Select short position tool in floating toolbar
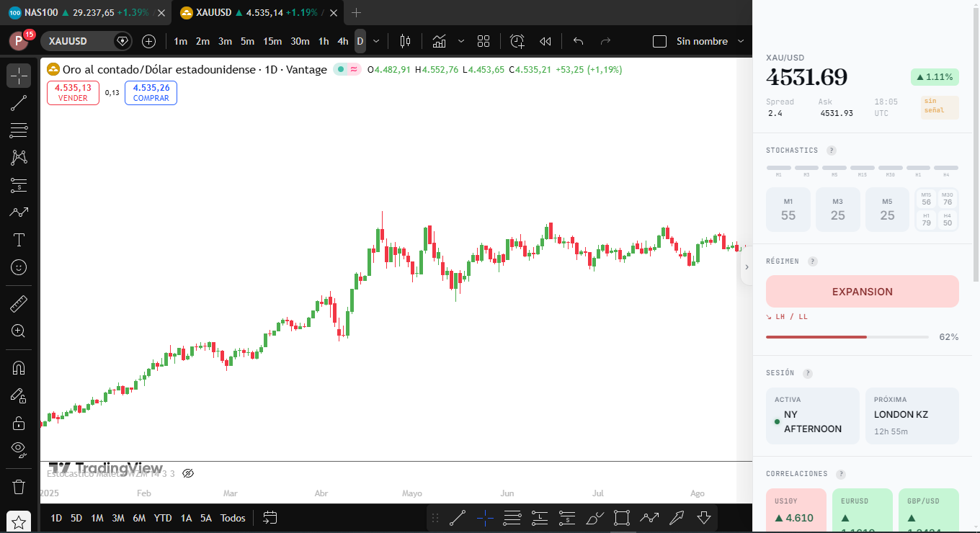The image size is (980, 533). point(568,518)
